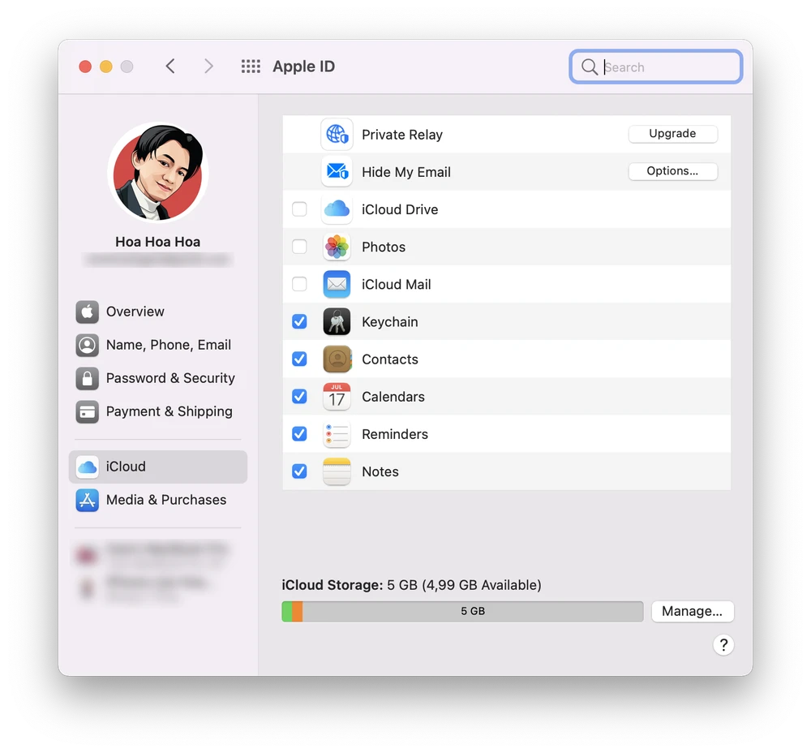Turn off Reminders syncing
The height and width of the screenshot is (753, 811).
tap(299, 434)
